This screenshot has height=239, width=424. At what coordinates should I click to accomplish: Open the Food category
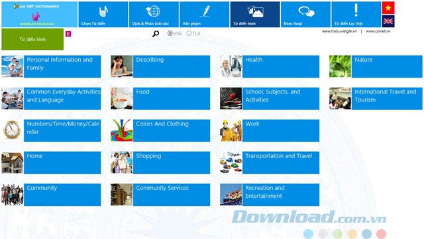click(x=160, y=99)
